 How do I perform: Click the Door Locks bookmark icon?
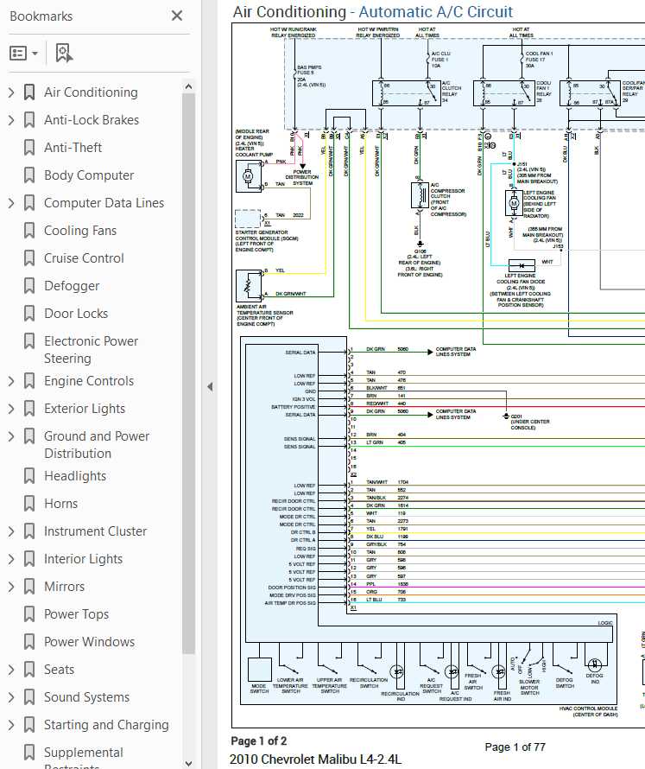29,314
